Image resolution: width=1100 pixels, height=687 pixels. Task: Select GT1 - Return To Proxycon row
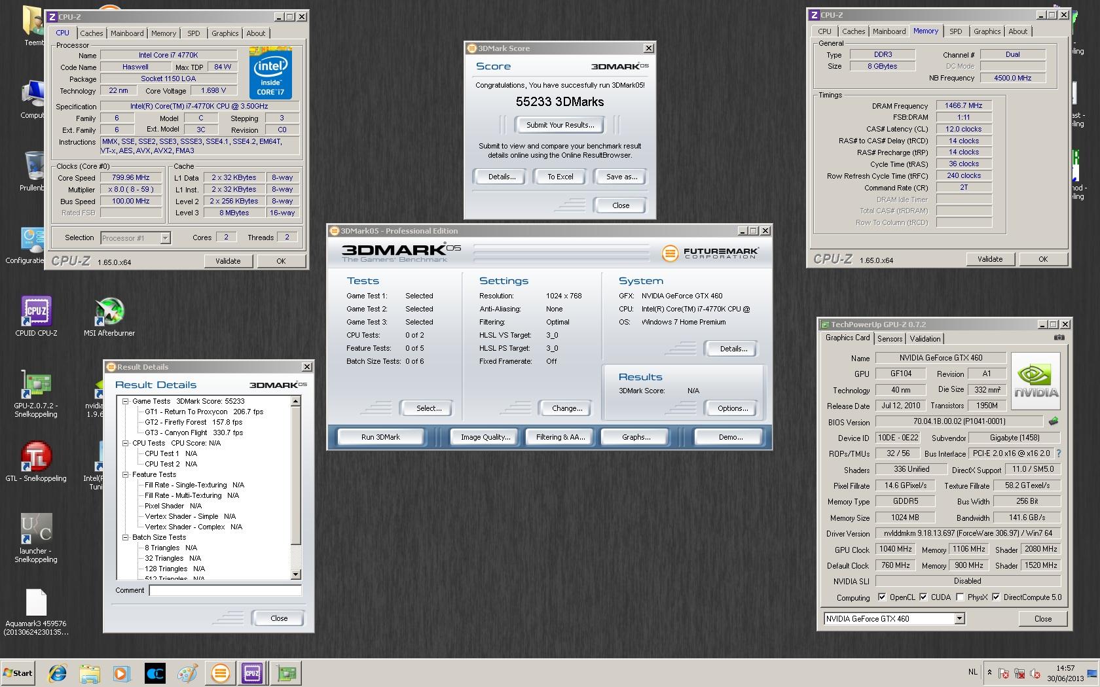tap(204, 412)
